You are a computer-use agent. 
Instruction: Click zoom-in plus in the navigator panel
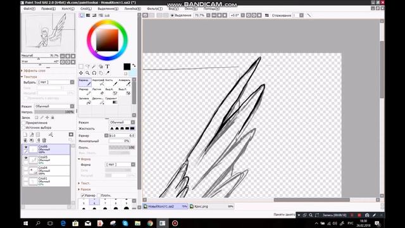(68, 56)
